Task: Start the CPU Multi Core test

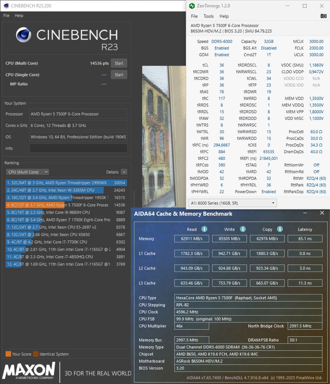Action: click(119, 63)
